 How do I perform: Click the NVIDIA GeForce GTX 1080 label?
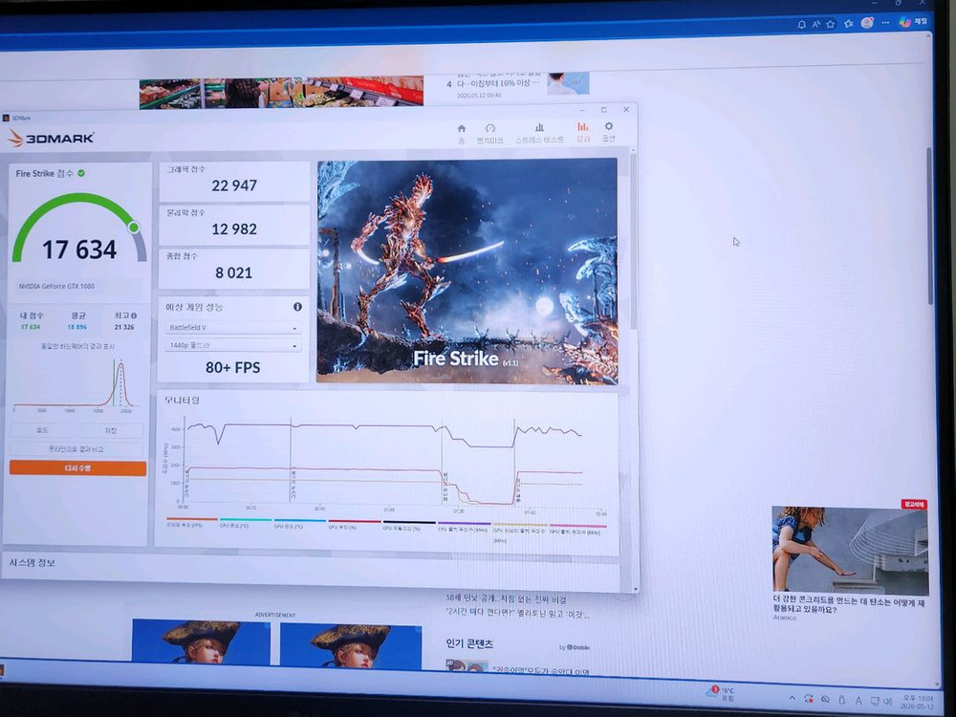point(56,286)
